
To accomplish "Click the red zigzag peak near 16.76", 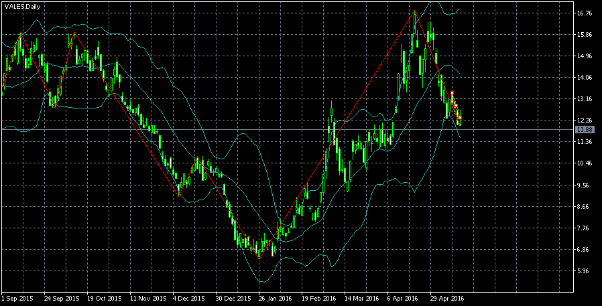I will pos(415,11).
